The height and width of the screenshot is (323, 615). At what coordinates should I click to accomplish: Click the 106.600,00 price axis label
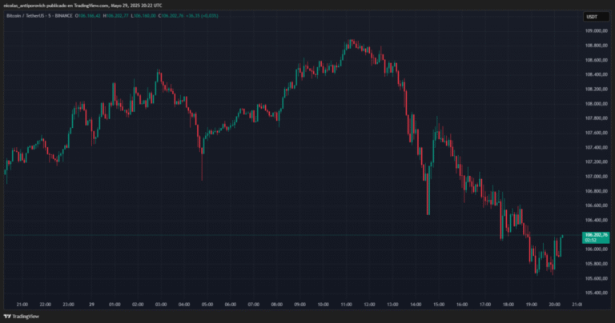click(596, 205)
